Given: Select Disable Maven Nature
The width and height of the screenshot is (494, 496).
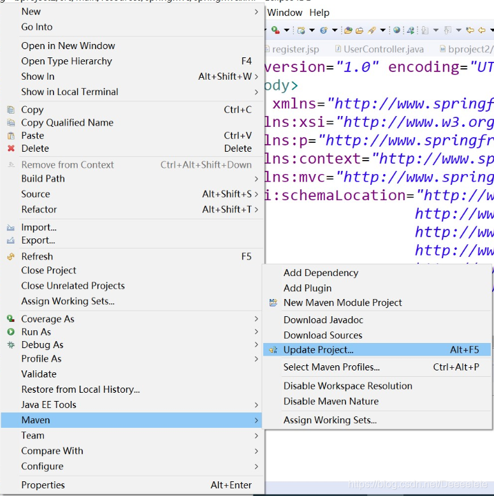Looking at the screenshot, I should pyautogui.click(x=377, y=402).
